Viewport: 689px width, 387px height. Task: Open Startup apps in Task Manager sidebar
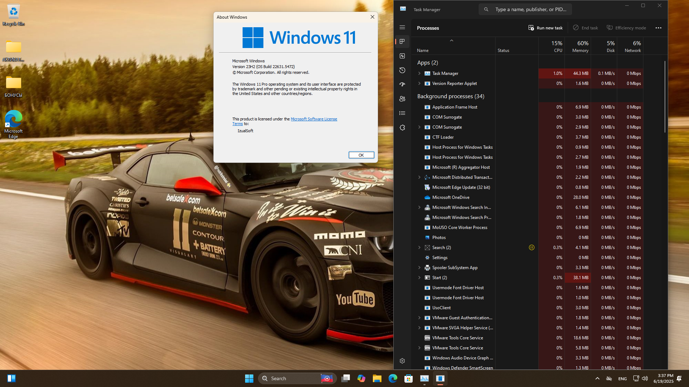[x=402, y=85]
